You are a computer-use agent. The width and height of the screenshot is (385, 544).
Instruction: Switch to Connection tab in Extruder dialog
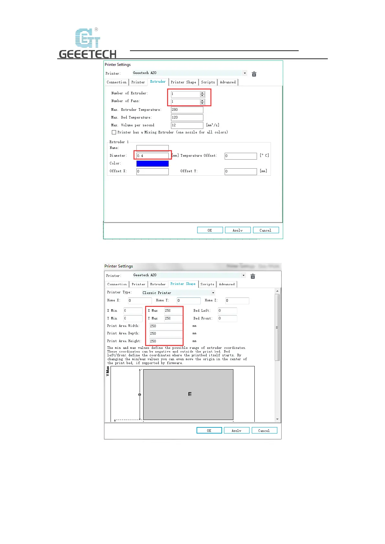click(117, 82)
